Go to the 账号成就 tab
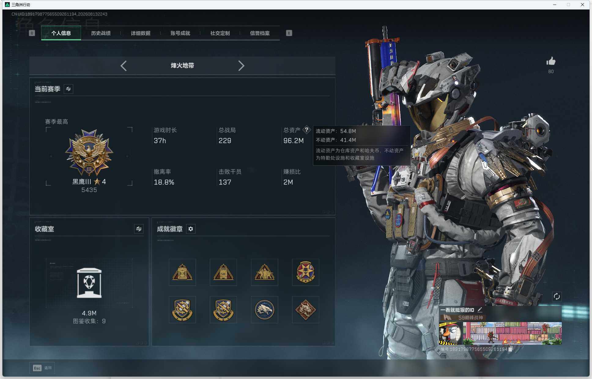This screenshot has width=592, height=379. tap(180, 33)
